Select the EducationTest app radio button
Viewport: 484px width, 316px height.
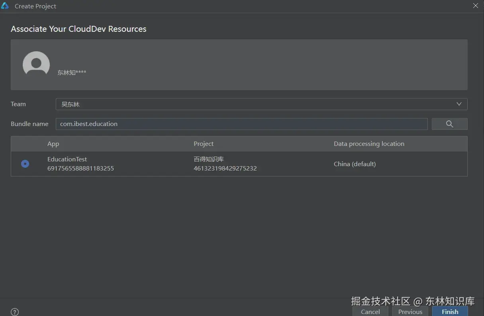coord(25,164)
